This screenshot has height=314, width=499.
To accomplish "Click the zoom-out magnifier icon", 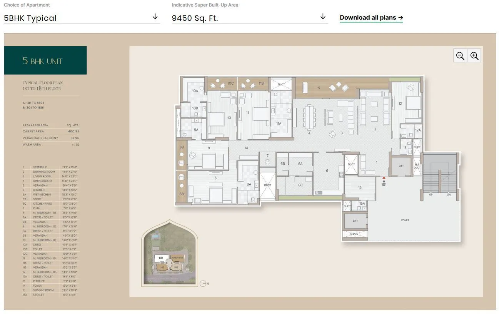I will pos(460,55).
